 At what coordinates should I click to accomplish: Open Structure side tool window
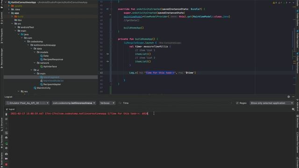pos(1,125)
